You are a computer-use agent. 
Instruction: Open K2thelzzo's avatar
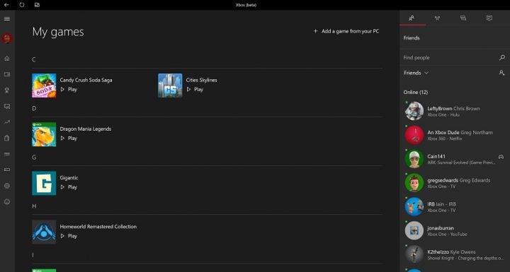414,254
